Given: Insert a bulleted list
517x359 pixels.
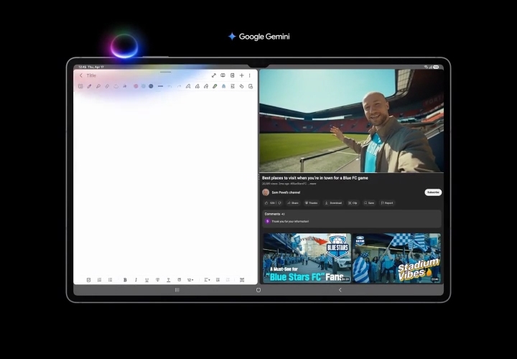Looking at the screenshot, I should click(110, 280).
